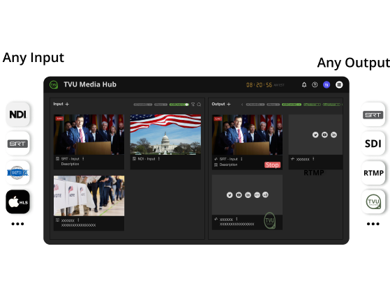Open the TI user avatar menu
Viewport: 390px width, 290px height.
pyautogui.click(x=327, y=85)
